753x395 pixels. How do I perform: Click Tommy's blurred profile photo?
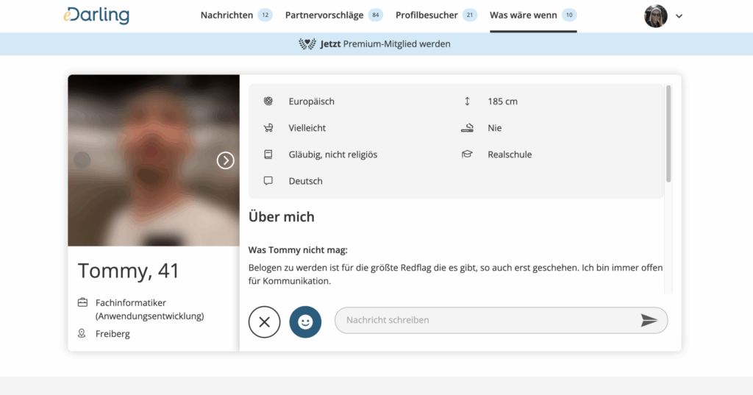tap(154, 160)
